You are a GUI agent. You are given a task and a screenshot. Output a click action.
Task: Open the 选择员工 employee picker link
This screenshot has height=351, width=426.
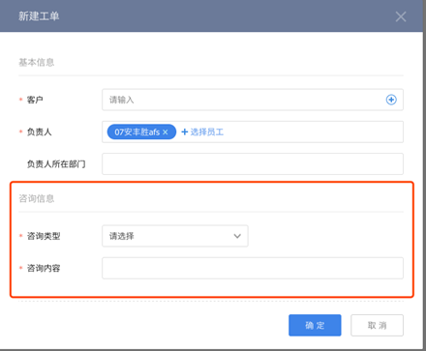pos(206,132)
